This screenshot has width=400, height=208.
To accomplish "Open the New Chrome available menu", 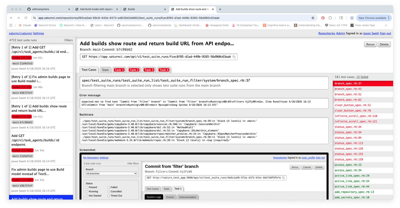I will (374, 18).
